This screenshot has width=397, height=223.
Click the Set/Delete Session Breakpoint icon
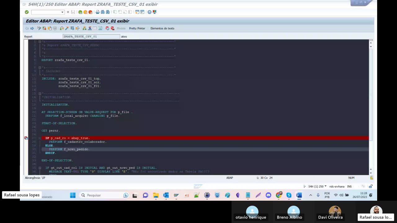click(107, 28)
